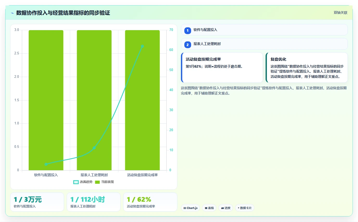Click the 1 / 62% stat card
The width and height of the screenshot is (358, 222).
150,202
